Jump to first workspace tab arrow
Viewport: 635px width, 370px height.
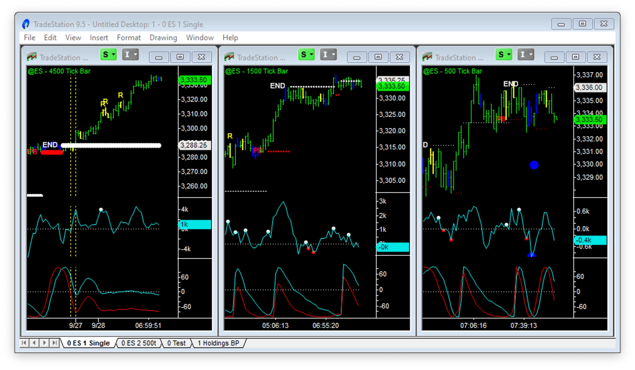click(x=24, y=343)
